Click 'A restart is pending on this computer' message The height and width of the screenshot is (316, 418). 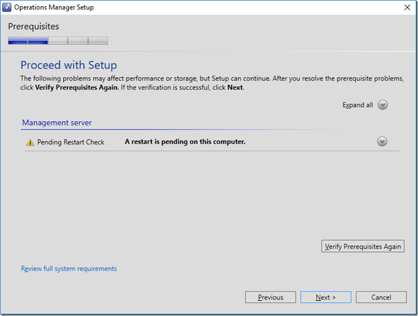point(185,142)
